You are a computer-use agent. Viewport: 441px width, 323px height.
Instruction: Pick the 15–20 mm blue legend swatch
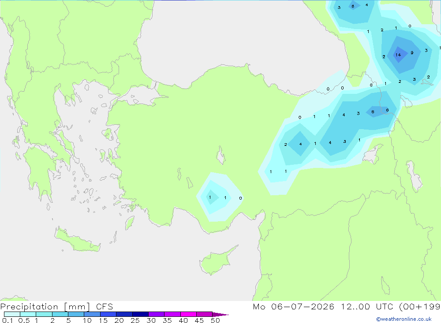coord(108,314)
